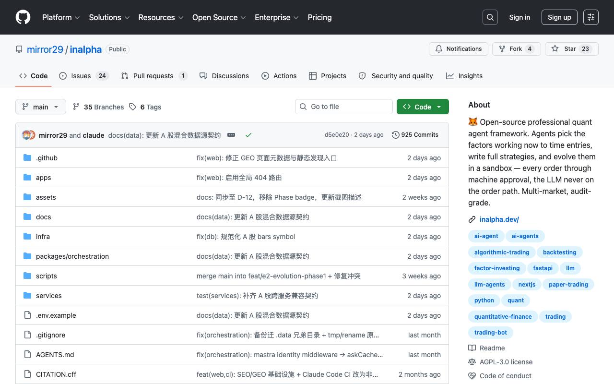614x384 pixels.
Task: Open the inalpha.dev website link
Action: tap(499, 219)
